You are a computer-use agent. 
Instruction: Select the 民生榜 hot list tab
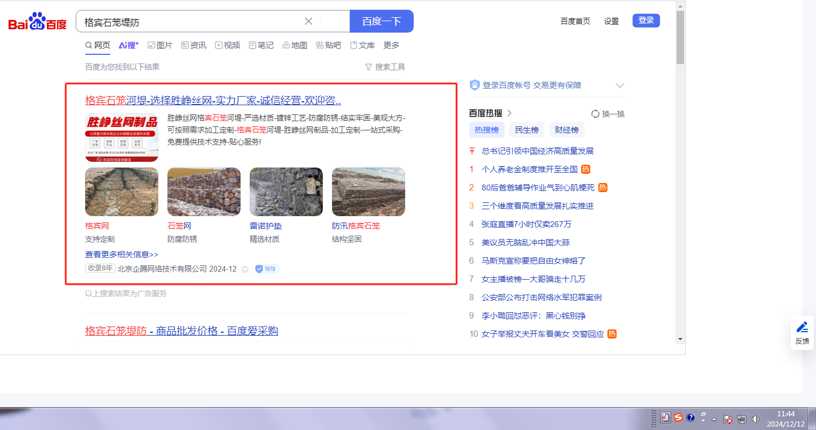[526, 130]
